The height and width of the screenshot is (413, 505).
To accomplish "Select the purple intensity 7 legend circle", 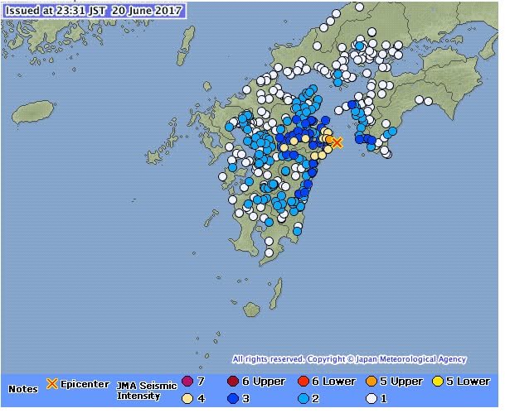I will pyautogui.click(x=187, y=382).
